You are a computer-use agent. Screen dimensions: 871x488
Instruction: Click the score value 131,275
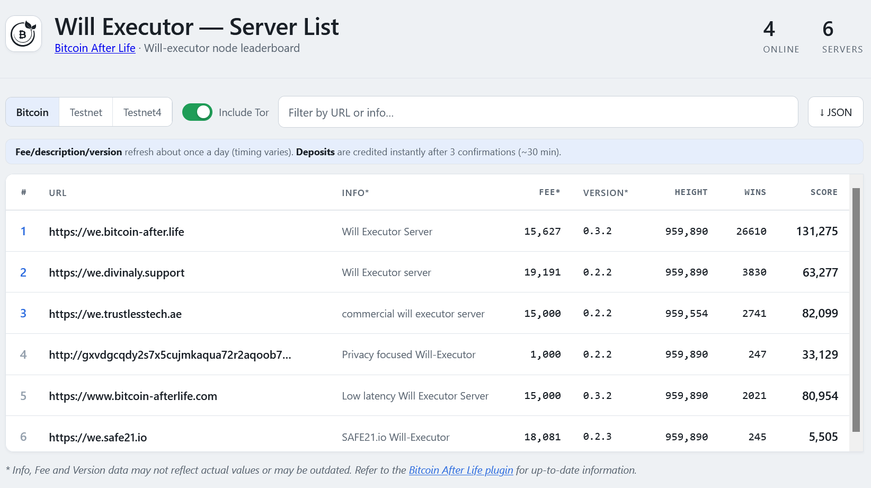click(817, 231)
